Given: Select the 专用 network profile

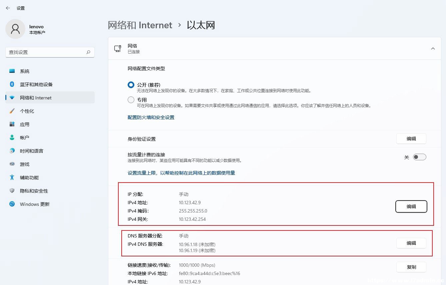Looking at the screenshot, I should 131,100.
